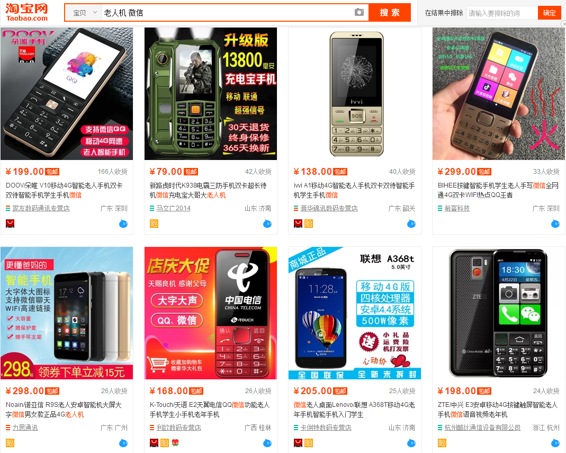Open store link 家友数码通讯专营店

click(x=41, y=208)
